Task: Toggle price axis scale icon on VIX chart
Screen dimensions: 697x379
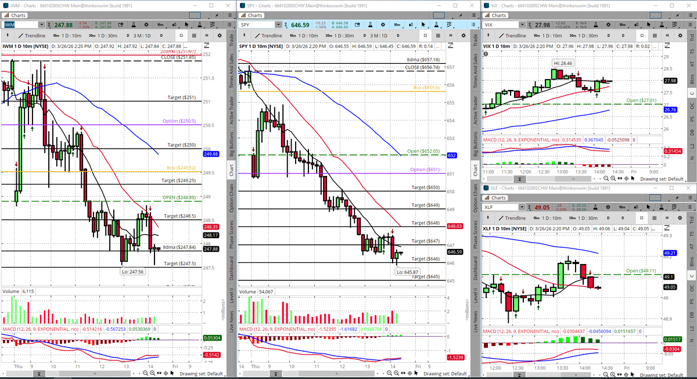Action: coord(666,45)
